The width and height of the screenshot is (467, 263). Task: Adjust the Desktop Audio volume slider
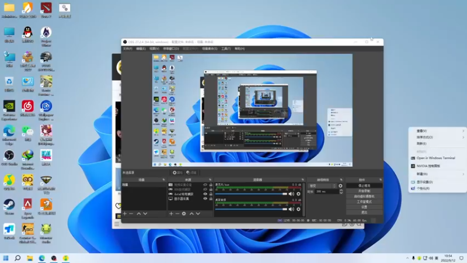[x=251, y=209]
